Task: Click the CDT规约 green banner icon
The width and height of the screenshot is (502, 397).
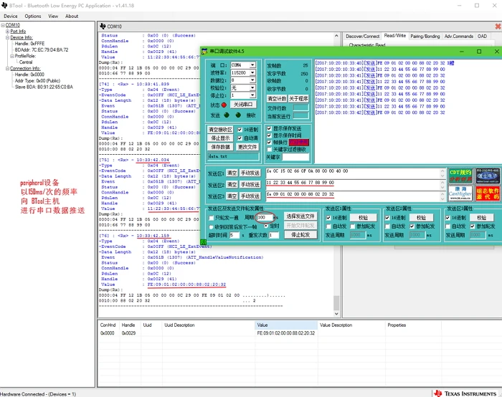Action: (460, 176)
